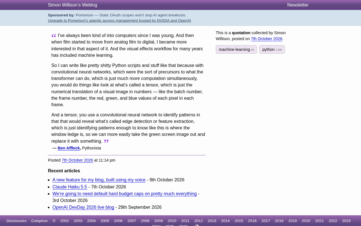Click the 'Sponsored by:' label
The image size is (361, 226).
pyautogui.click(x=61, y=15)
